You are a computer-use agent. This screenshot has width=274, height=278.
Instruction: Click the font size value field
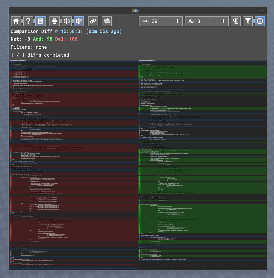pos(199,21)
